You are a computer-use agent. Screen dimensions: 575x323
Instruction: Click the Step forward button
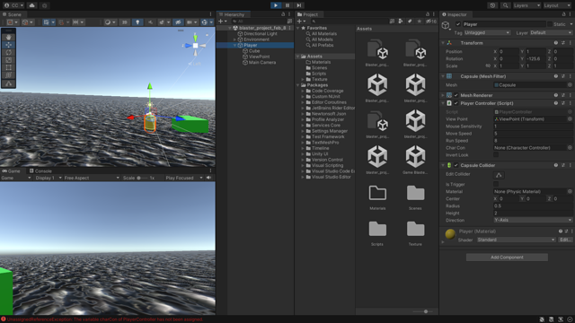299,5
